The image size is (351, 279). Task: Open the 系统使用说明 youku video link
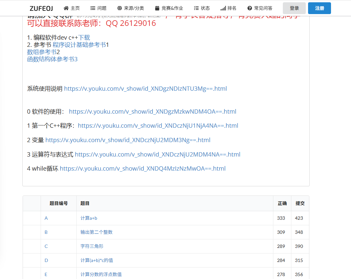point(145,89)
